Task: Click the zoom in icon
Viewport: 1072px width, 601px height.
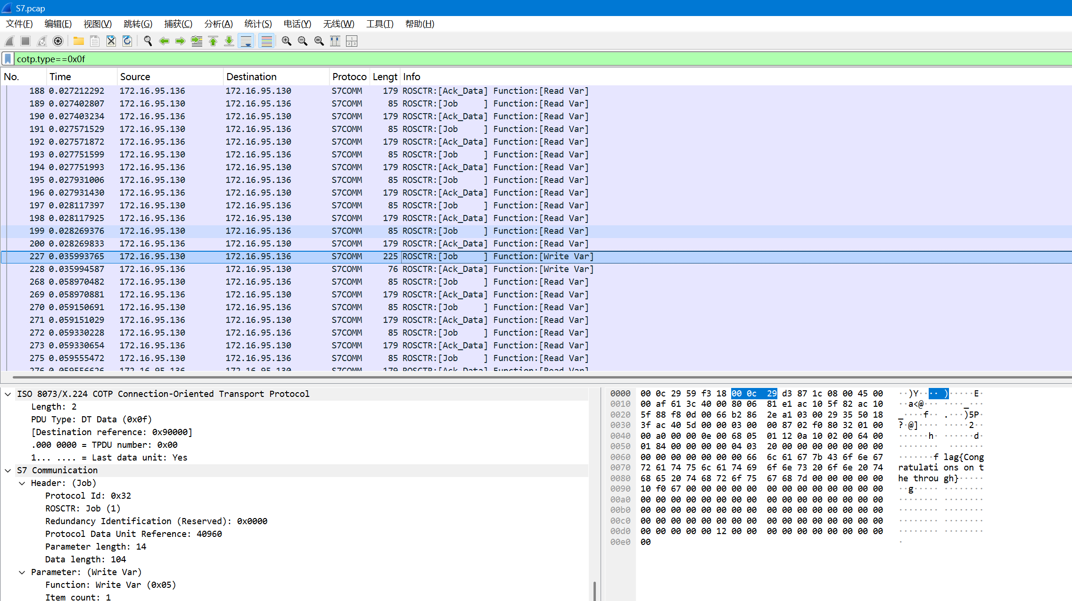Action: coord(286,41)
